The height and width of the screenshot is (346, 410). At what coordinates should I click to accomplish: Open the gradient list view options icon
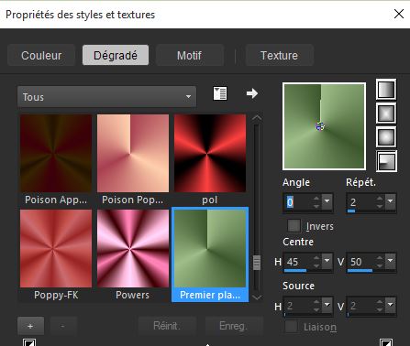click(x=220, y=93)
